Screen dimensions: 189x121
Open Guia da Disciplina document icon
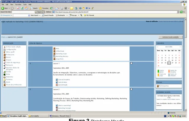57,80
